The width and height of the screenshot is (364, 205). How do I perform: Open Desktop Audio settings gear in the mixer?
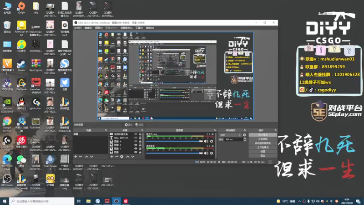(212, 153)
